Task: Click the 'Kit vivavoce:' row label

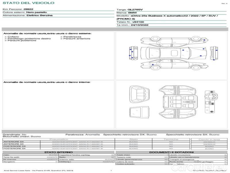Action: coord(10,159)
